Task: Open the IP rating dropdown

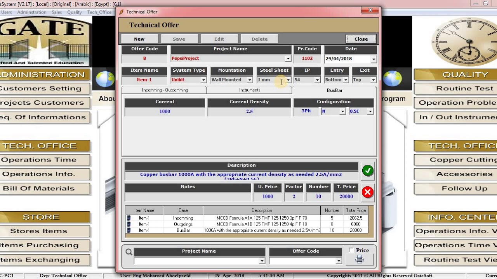Action: (317, 80)
